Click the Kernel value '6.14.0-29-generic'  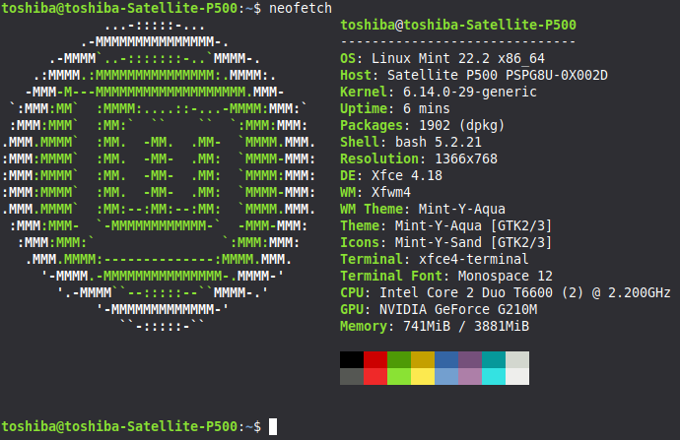point(470,92)
